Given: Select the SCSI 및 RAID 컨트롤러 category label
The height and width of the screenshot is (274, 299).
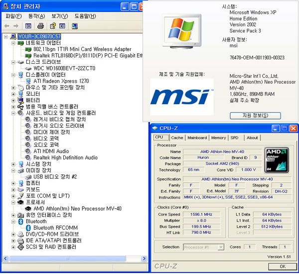Looking at the screenshot, I should pos(51,247).
